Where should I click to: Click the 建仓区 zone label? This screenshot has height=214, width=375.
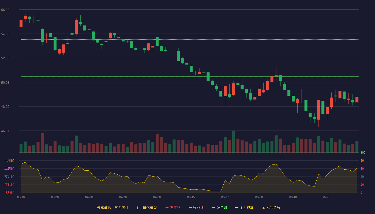[x=9, y=185]
